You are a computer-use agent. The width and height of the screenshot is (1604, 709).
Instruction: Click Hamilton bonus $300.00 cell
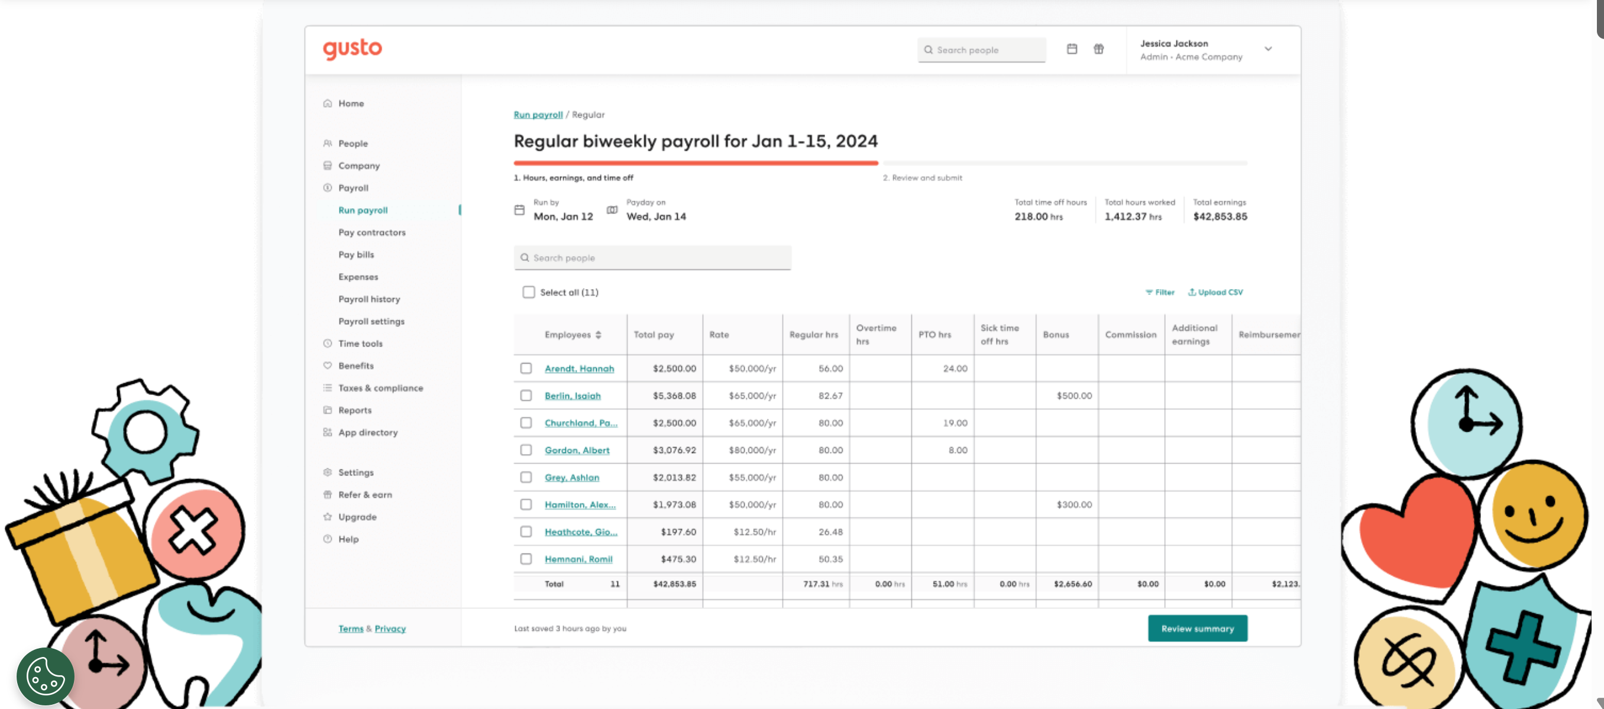coord(1066,505)
